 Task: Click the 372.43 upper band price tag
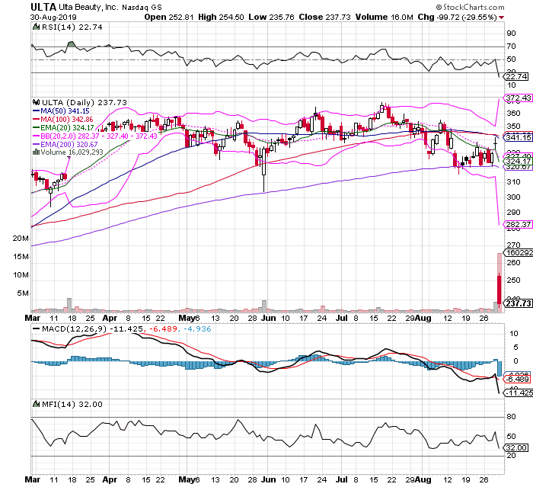point(518,98)
